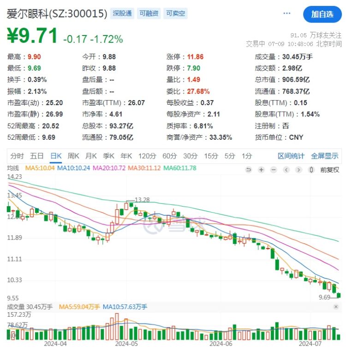Click the change value -0.17 -1.72%
346x350 pixels.
click(93, 39)
